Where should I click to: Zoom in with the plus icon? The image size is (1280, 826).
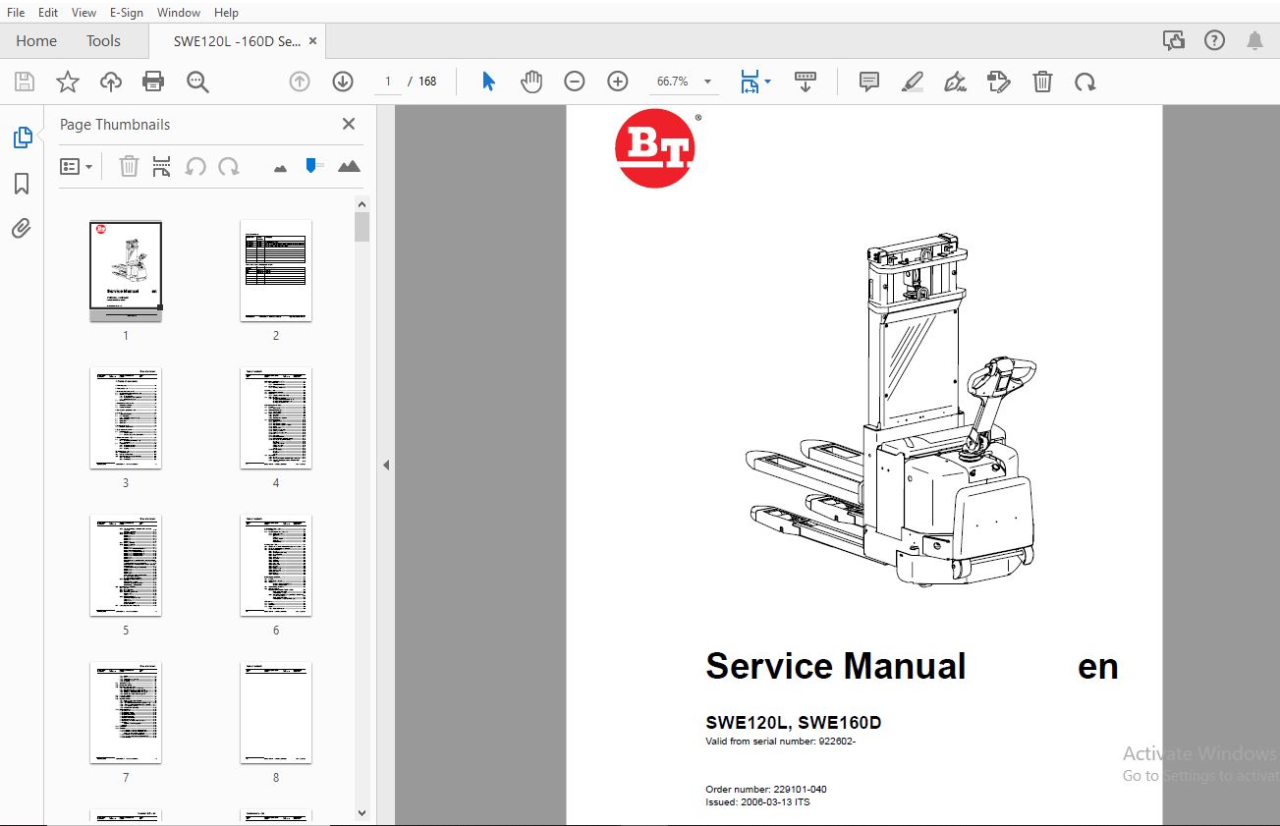click(618, 82)
